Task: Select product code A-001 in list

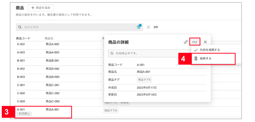Action: coord(21,109)
